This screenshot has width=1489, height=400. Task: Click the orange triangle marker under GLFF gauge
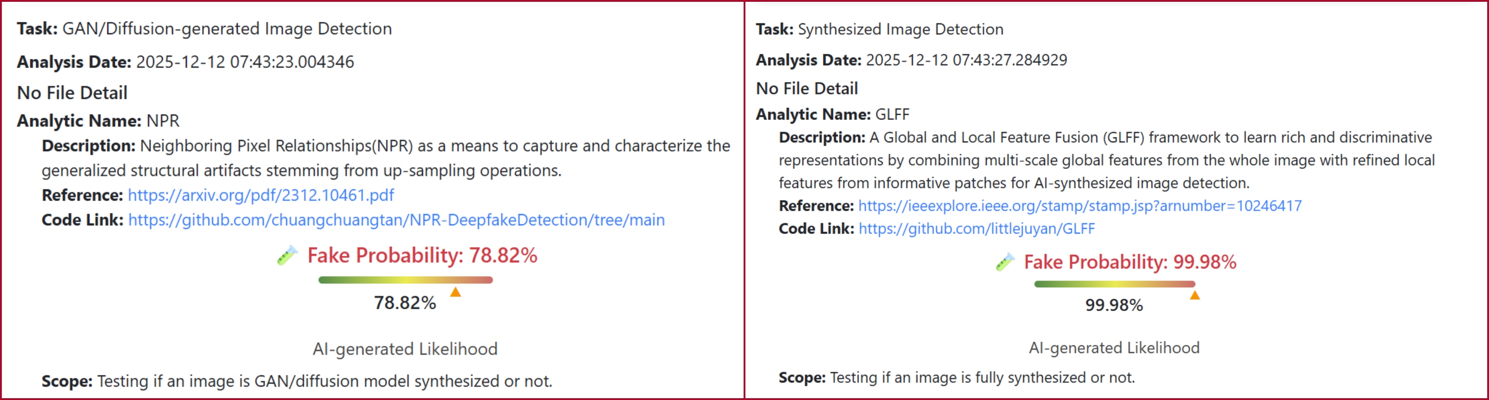pos(1195,296)
